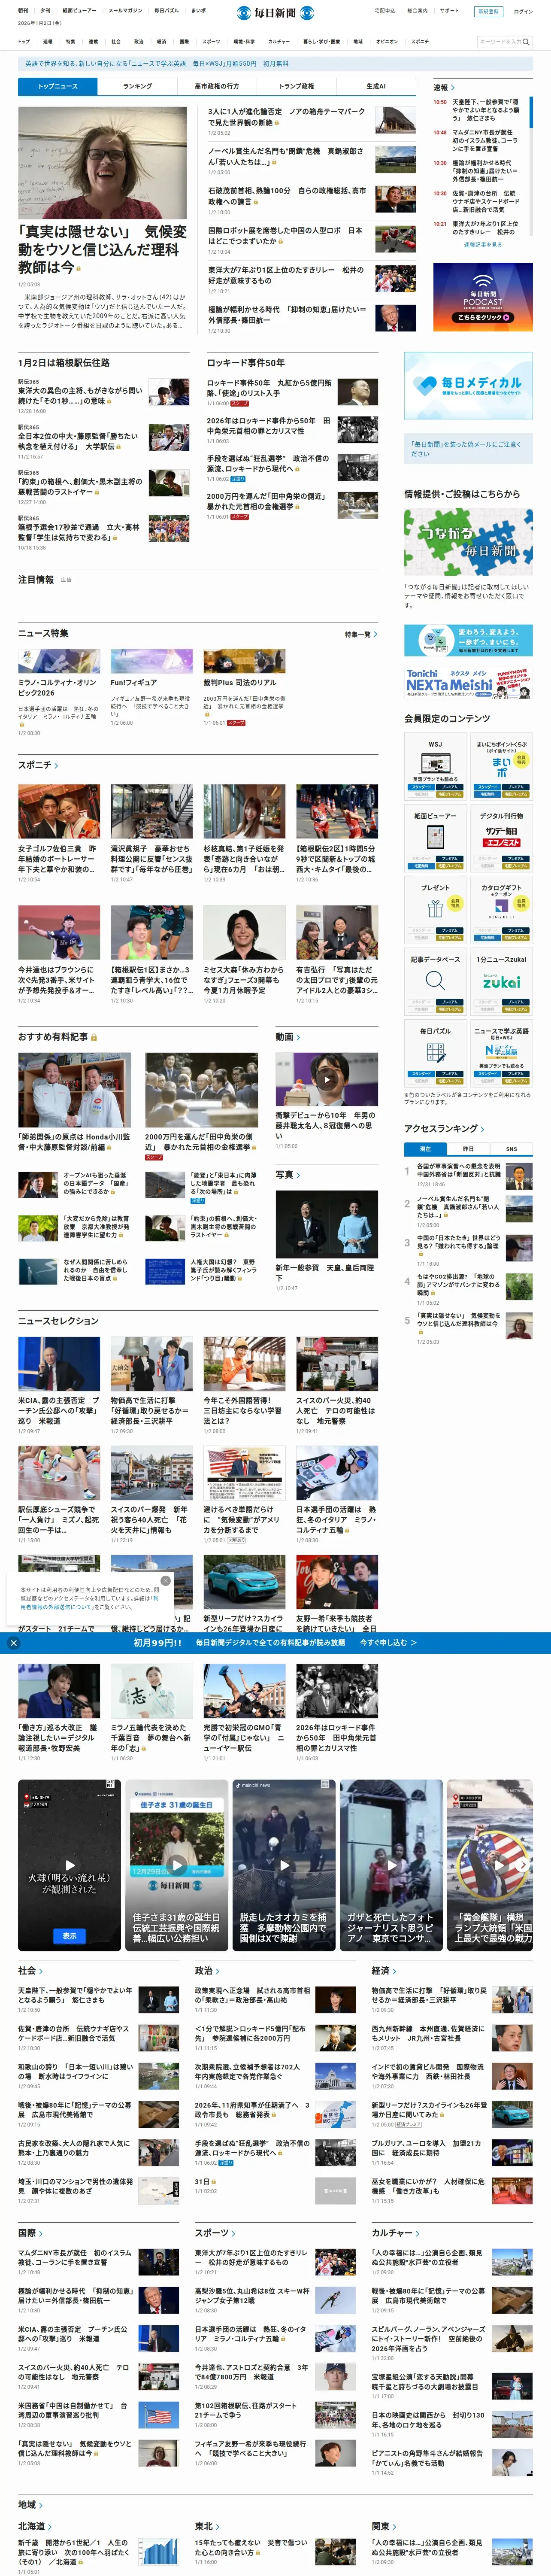
Task: Expand the 社会 section heading
Action: tap(30, 1970)
